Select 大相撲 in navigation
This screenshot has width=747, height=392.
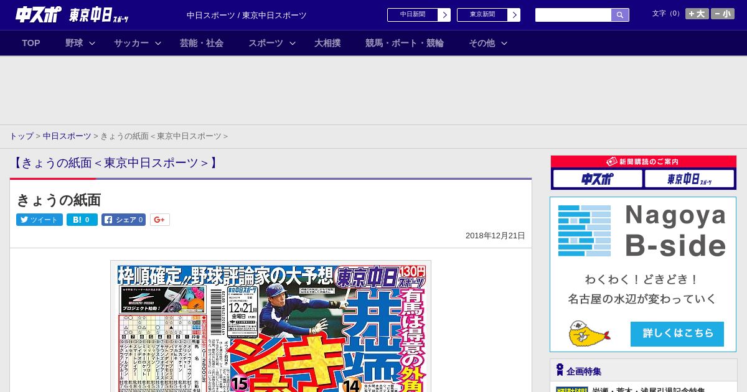click(x=327, y=43)
